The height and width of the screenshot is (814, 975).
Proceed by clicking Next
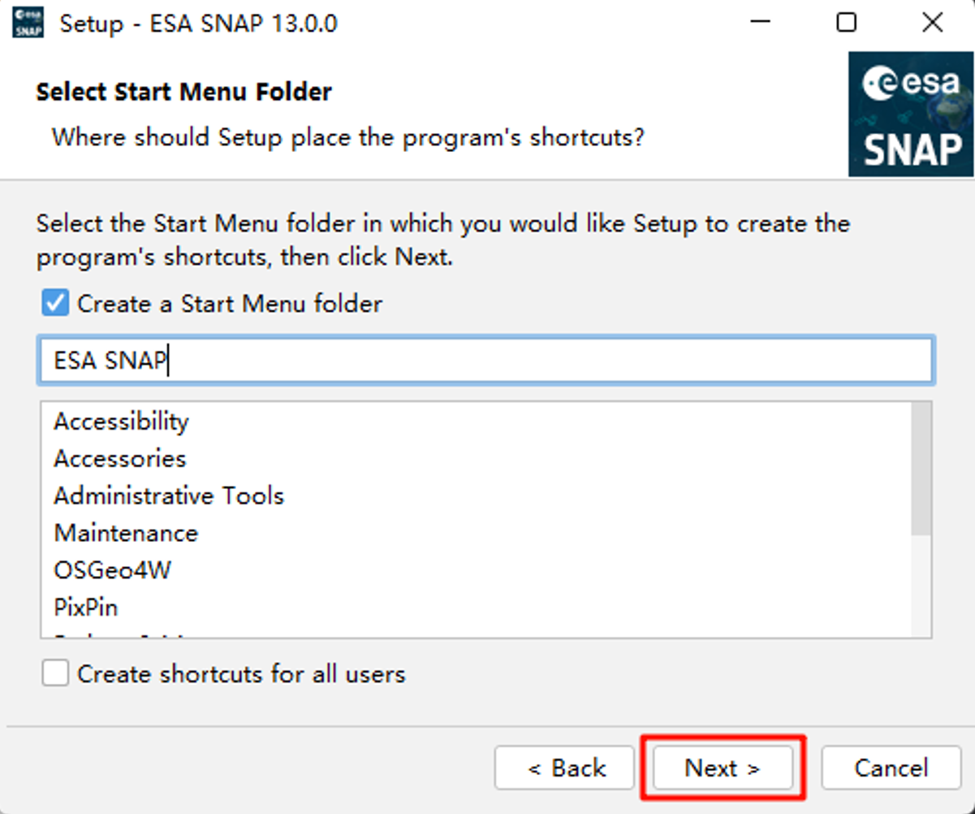pos(723,768)
